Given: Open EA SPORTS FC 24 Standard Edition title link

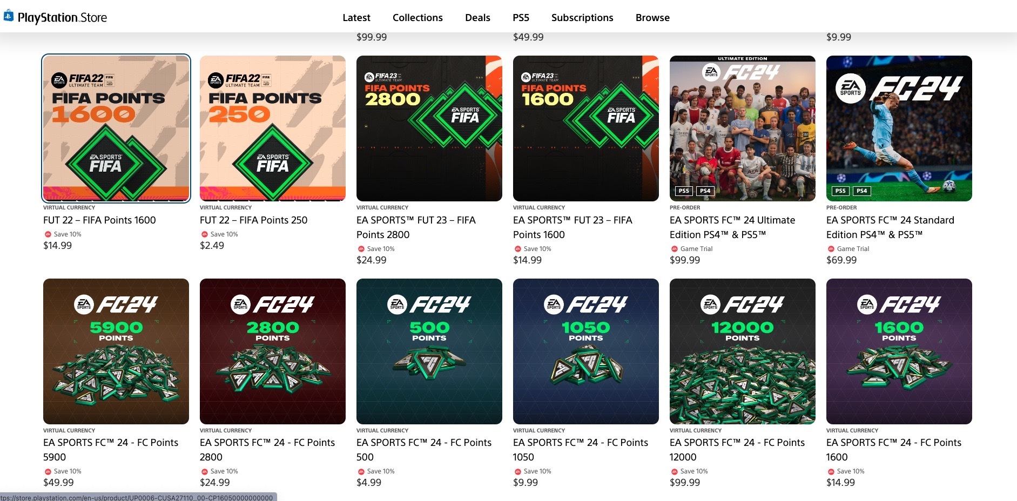Looking at the screenshot, I should (890, 227).
